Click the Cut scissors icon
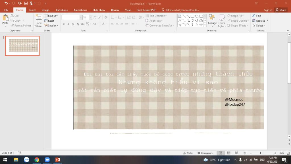Viewport: 291px width, 164px height. (x=12, y=16)
